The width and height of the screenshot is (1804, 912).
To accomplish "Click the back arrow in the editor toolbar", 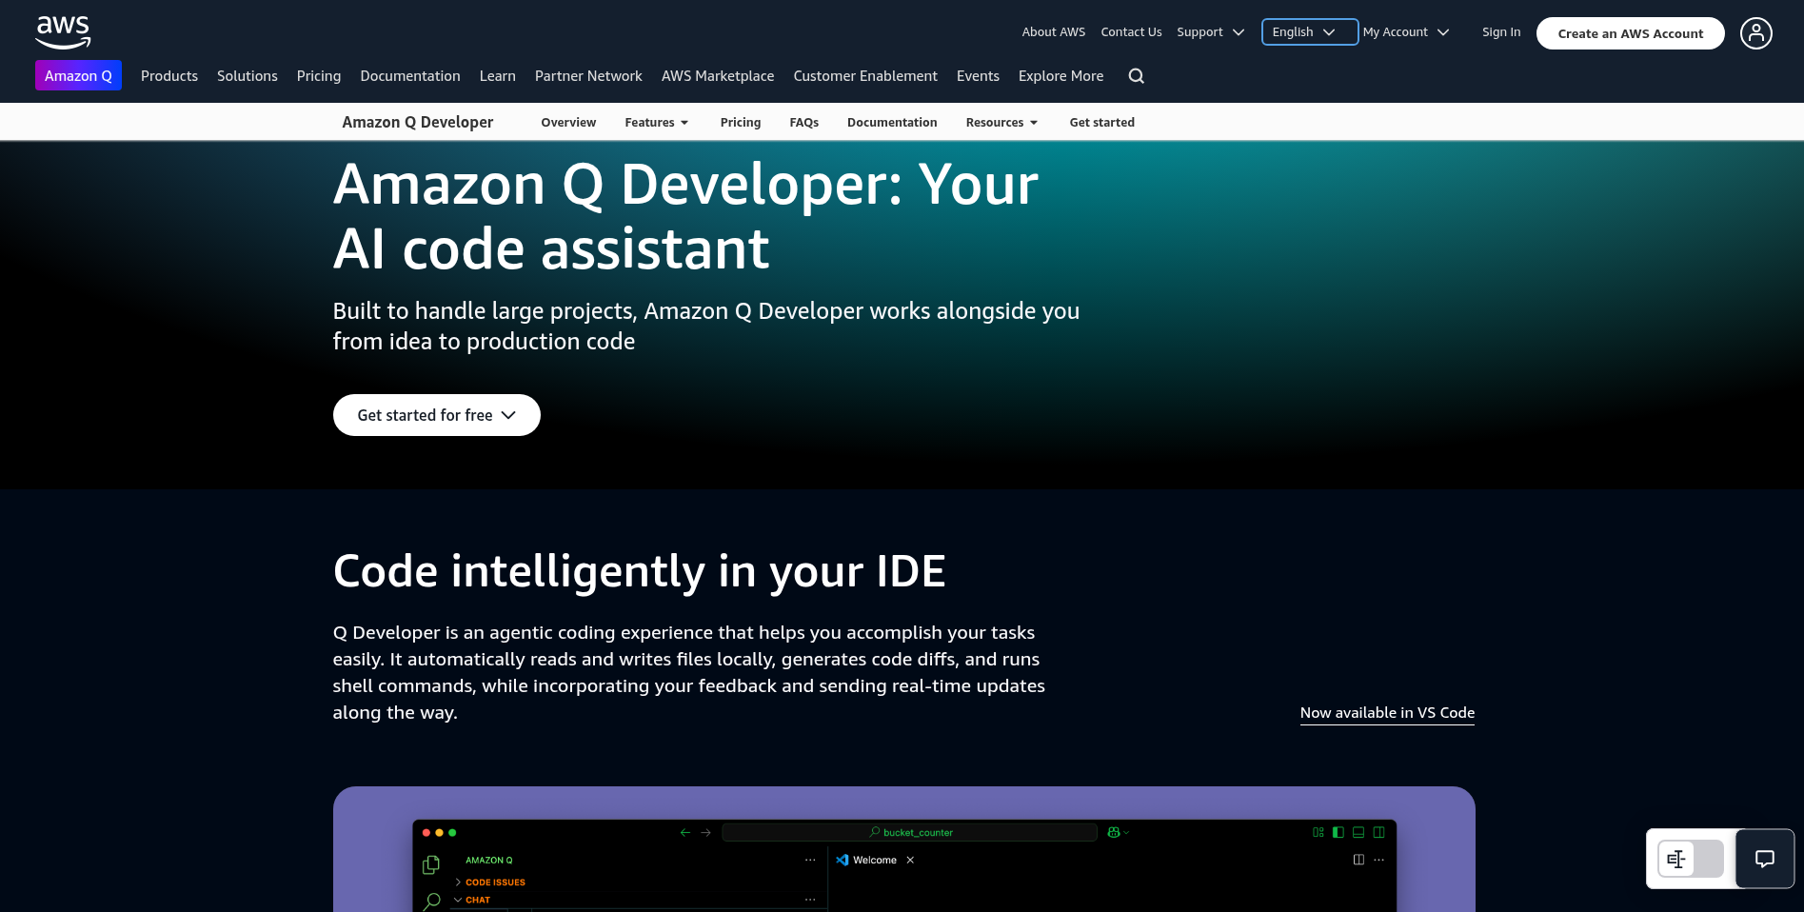I will pos(684,832).
